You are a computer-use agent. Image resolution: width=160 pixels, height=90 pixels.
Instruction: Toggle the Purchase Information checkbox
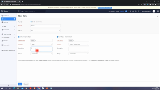click(57, 37)
